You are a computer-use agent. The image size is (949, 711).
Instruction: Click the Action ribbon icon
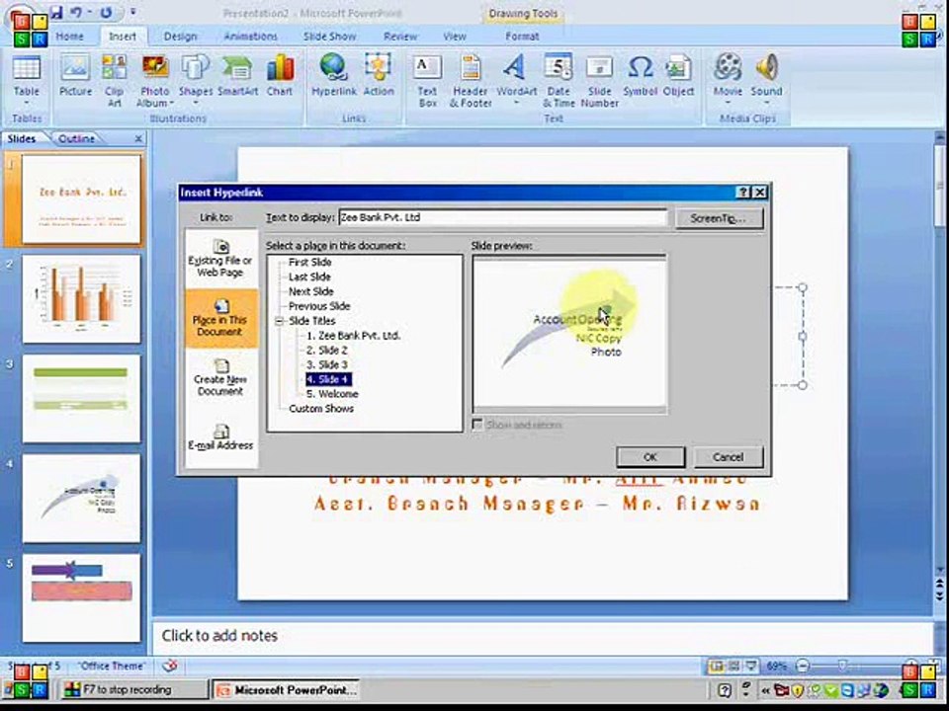point(379,67)
